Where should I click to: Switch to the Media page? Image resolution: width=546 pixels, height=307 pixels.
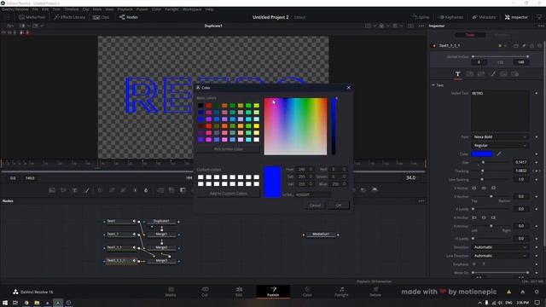click(x=171, y=292)
